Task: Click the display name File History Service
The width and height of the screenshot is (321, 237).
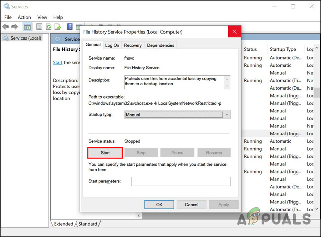Action: (x=142, y=68)
